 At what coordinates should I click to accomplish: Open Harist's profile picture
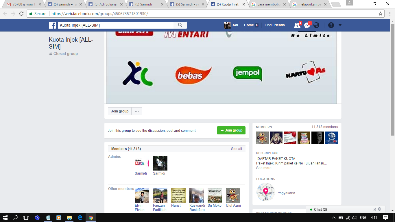point(178,195)
